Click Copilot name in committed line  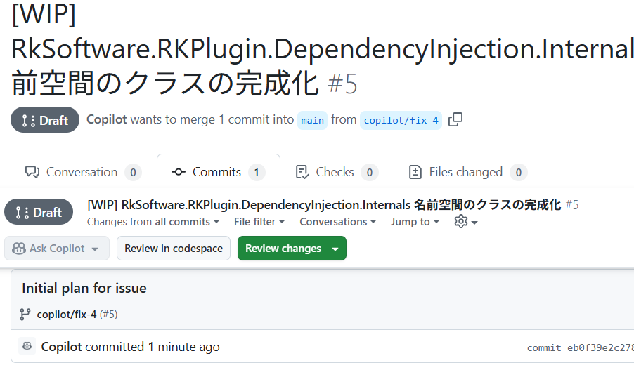pyautogui.click(x=61, y=347)
